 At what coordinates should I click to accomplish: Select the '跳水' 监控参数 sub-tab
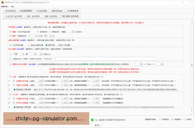[33, 16]
